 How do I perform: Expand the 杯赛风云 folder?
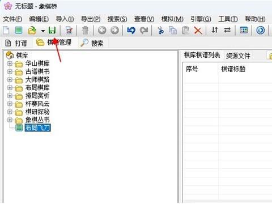(x=10, y=104)
